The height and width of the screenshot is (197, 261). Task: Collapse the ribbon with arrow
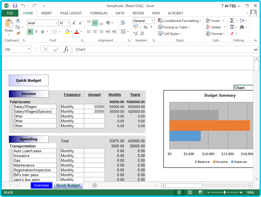pos(256,40)
